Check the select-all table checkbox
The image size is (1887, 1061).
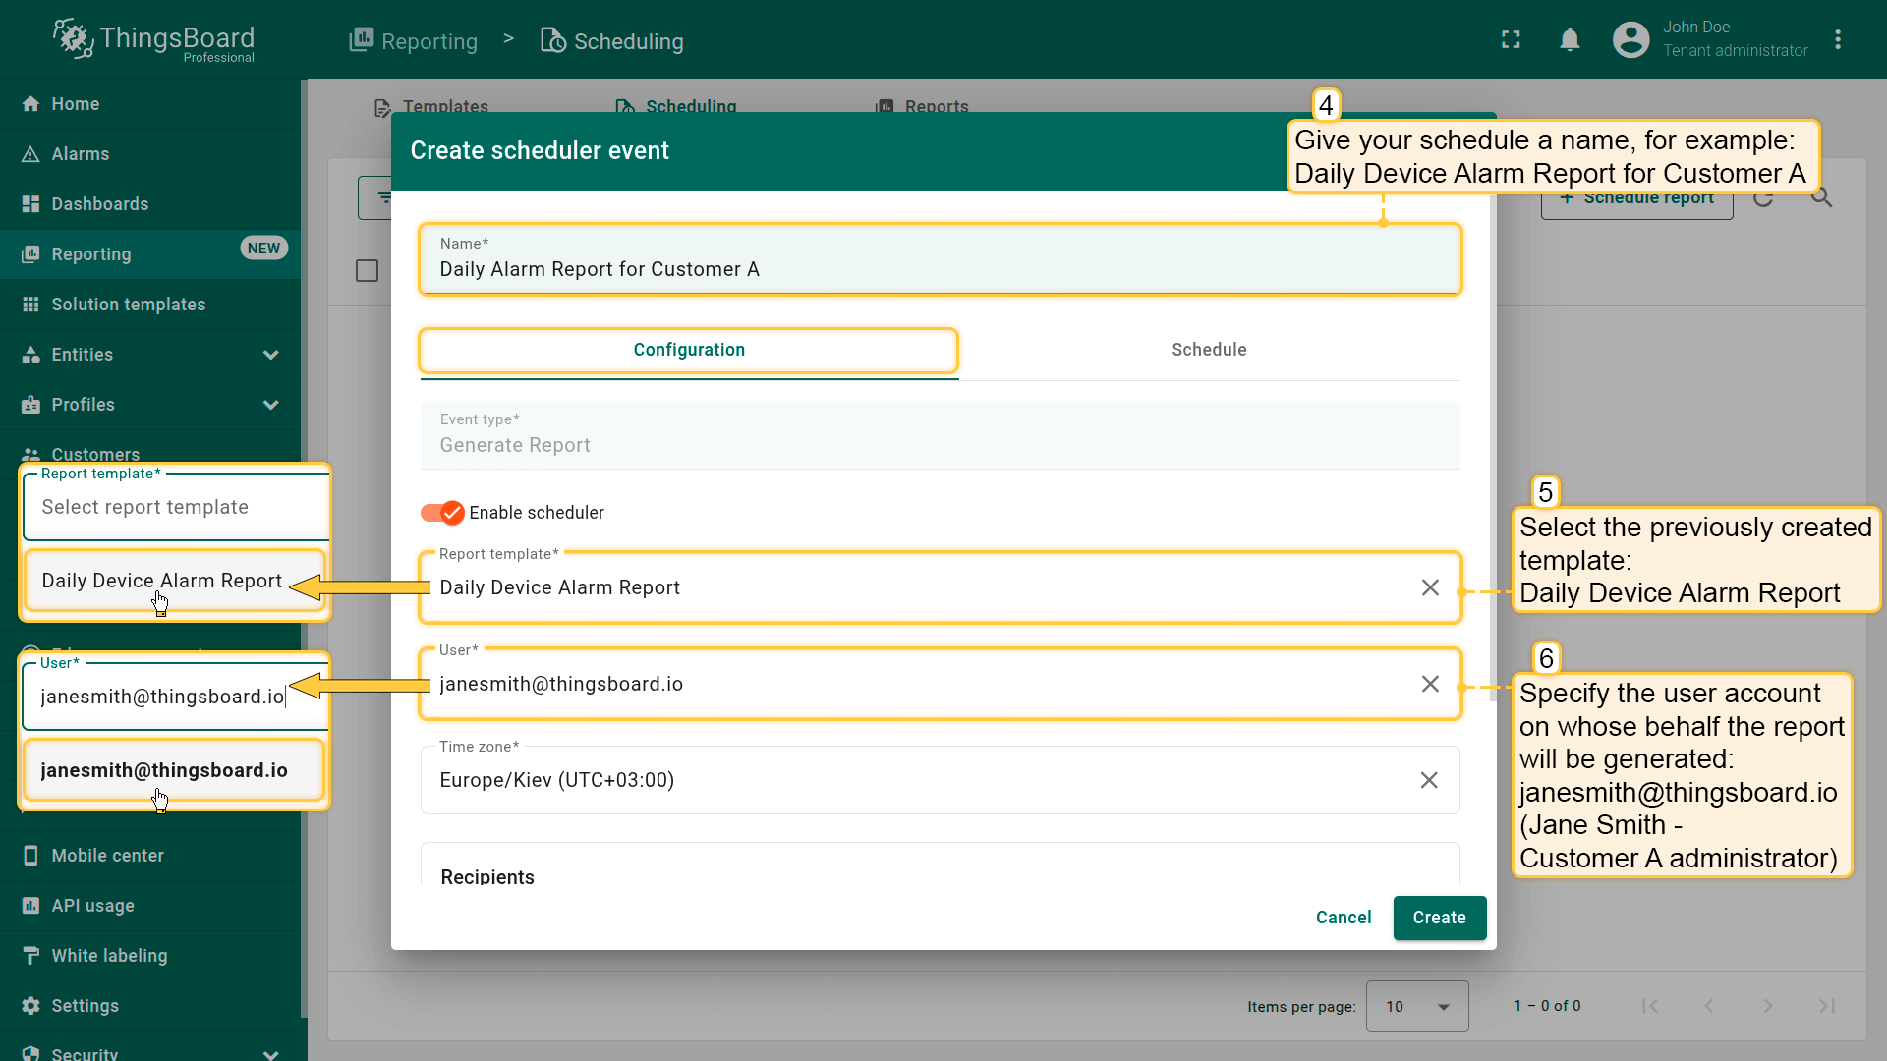367,270
